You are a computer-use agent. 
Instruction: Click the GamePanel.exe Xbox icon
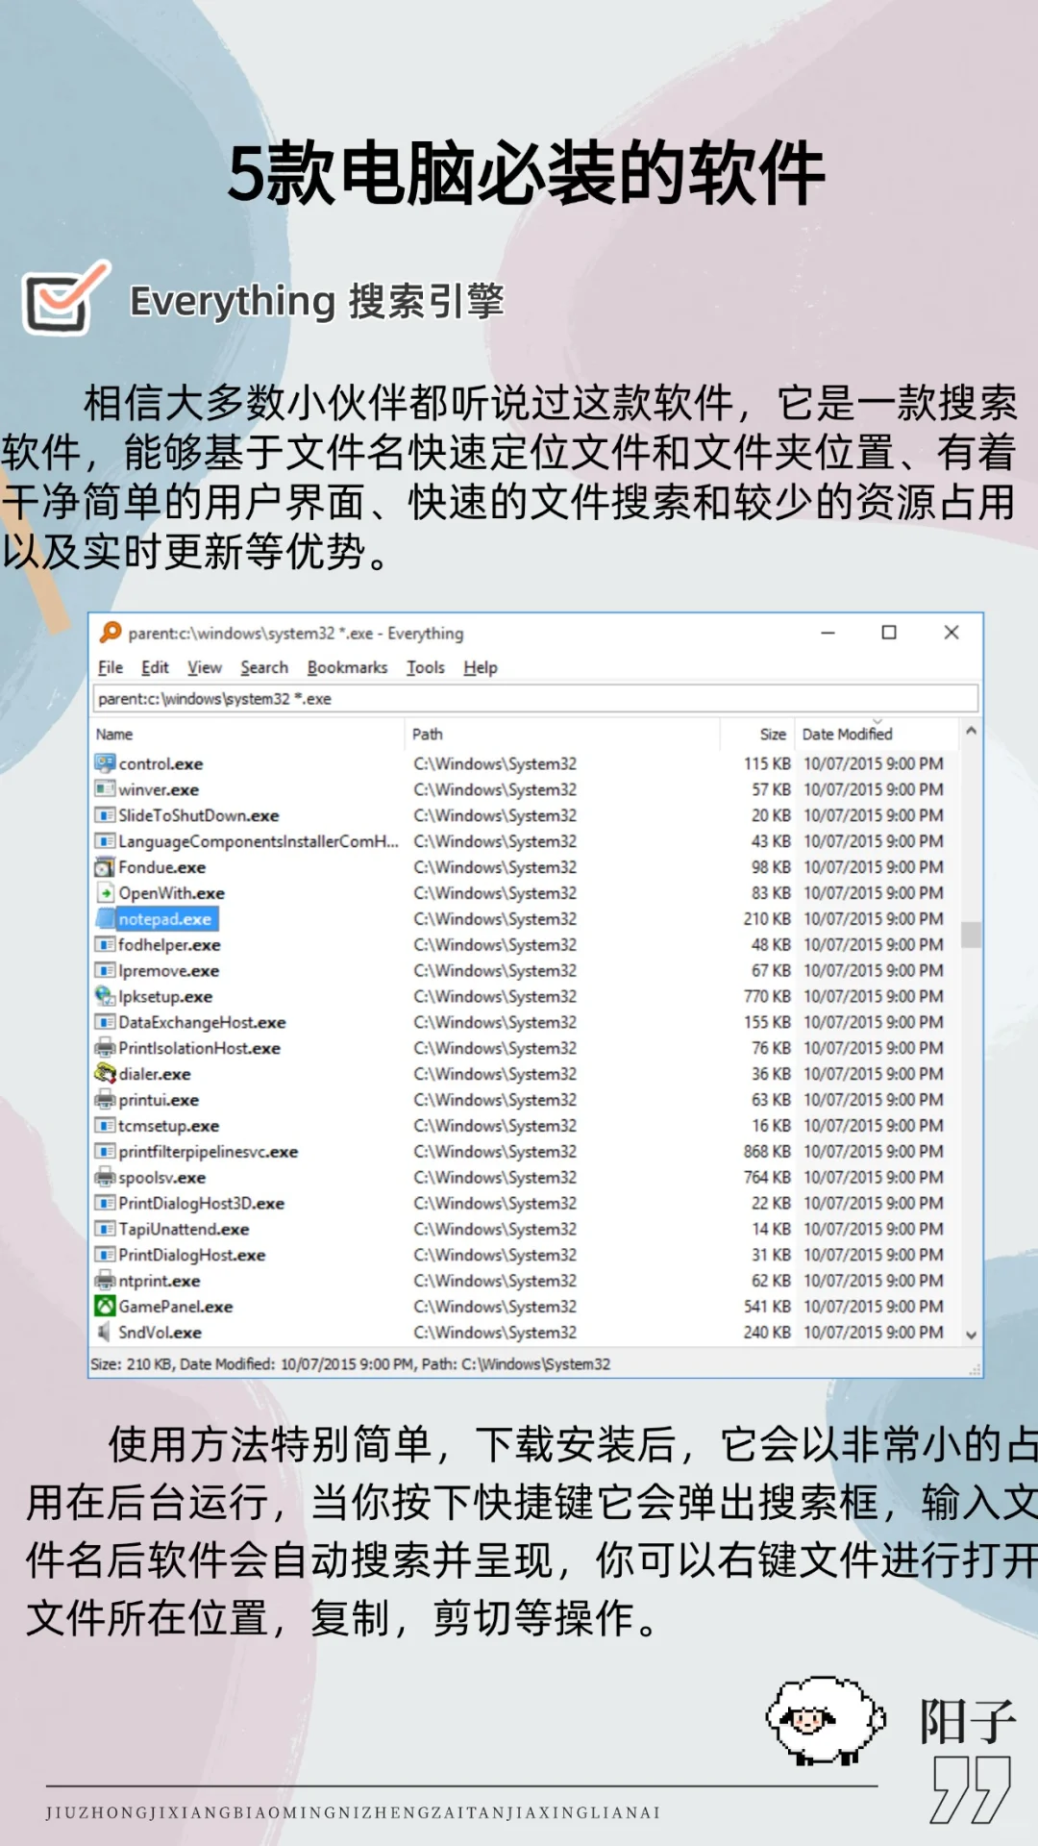tap(105, 1307)
